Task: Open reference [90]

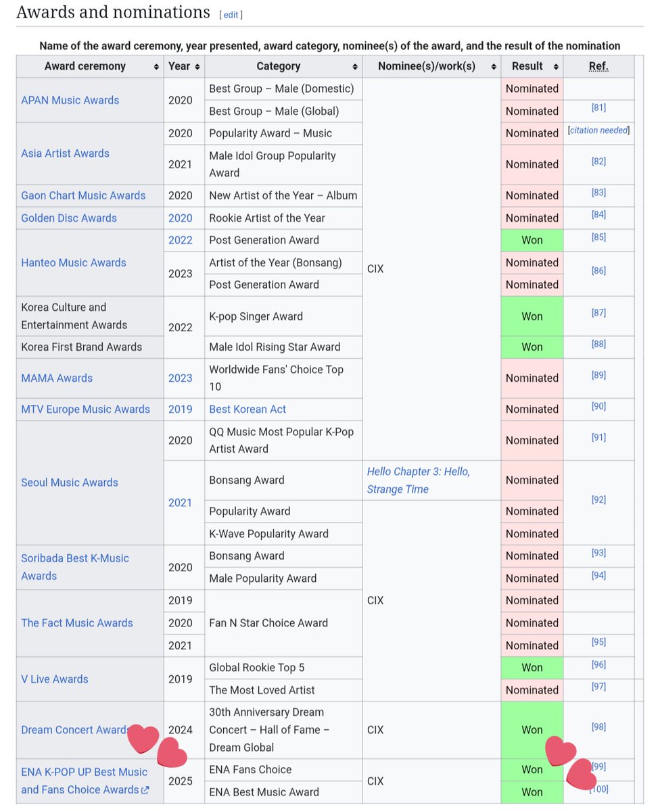Action: coord(598,406)
